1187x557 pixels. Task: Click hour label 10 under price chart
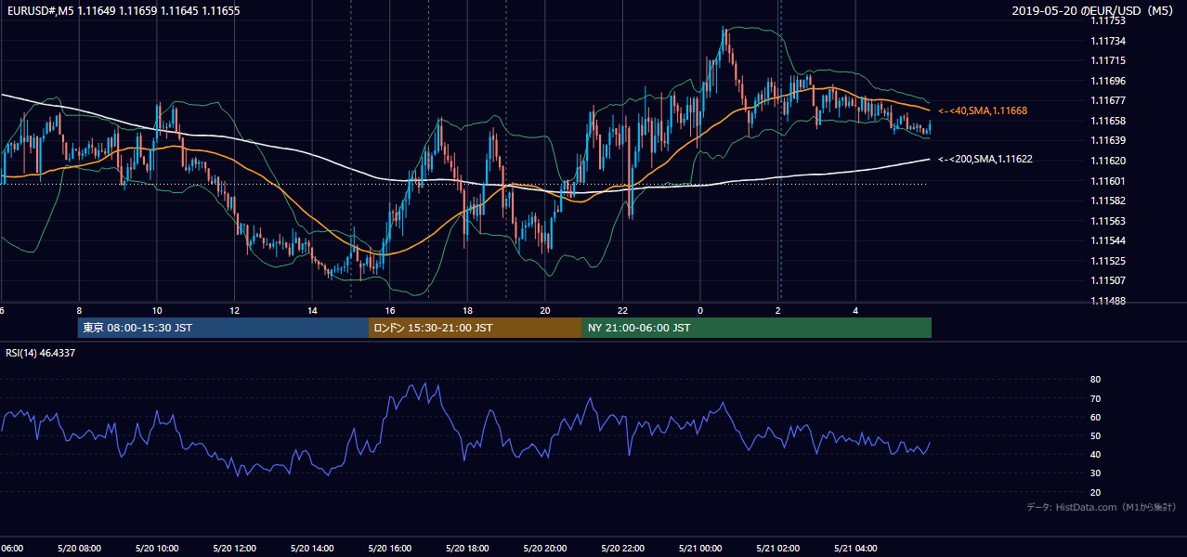point(157,310)
